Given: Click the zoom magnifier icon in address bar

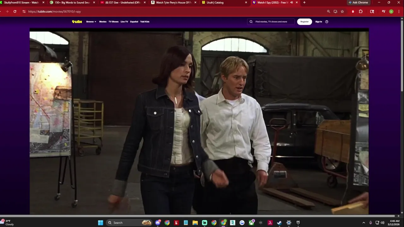Looking at the screenshot, I should [329, 11].
